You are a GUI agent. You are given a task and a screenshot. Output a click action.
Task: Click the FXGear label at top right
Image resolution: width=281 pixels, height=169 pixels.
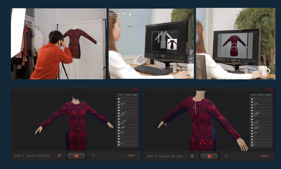click(270, 89)
